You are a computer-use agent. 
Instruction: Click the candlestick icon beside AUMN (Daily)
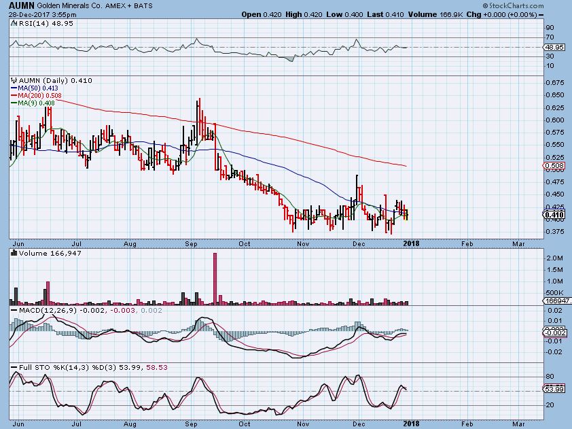[x=13, y=80]
